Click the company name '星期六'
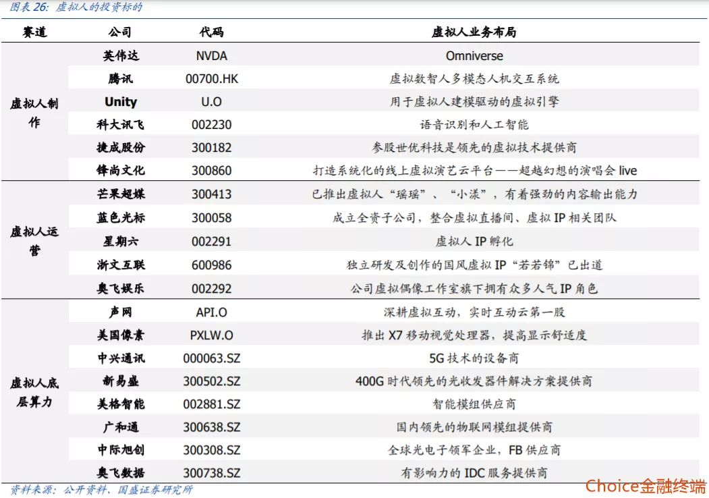709x498 pixels. pos(121,242)
